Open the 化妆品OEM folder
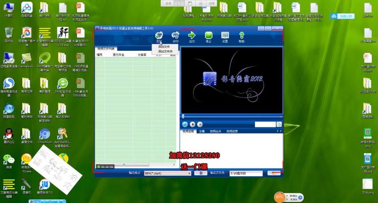 click(368, 85)
